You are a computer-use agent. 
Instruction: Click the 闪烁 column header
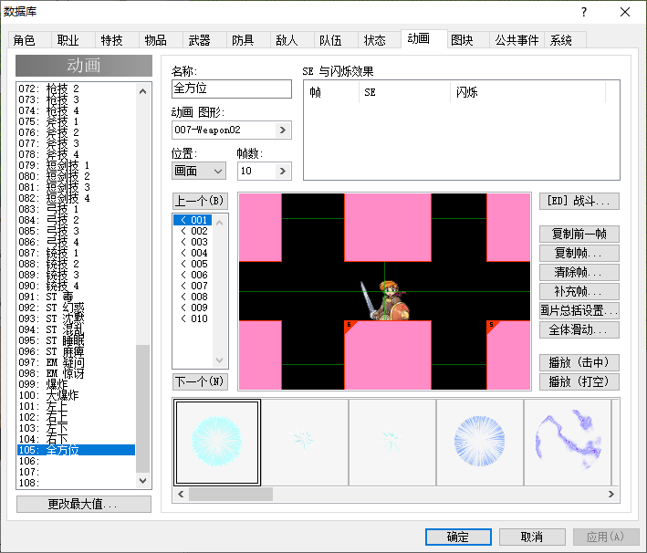(x=527, y=92)
